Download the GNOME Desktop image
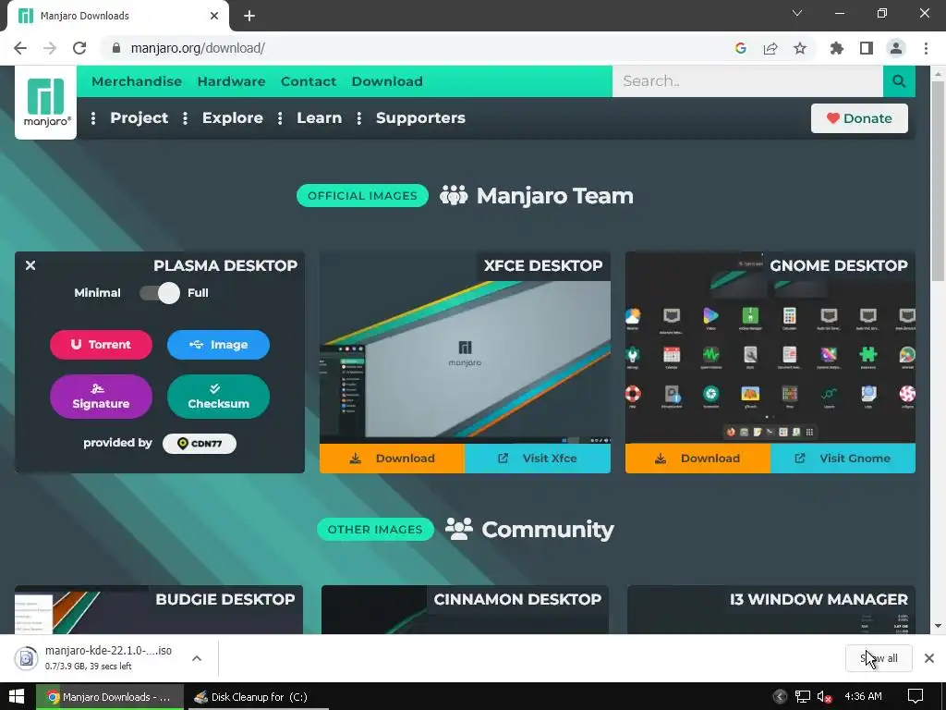The image size is (946, 710). coord(697,459)
